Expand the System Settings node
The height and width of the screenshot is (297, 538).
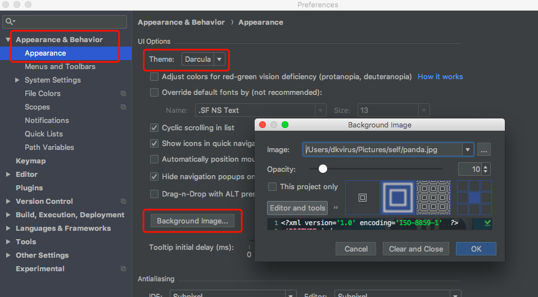tap(17, 80)
